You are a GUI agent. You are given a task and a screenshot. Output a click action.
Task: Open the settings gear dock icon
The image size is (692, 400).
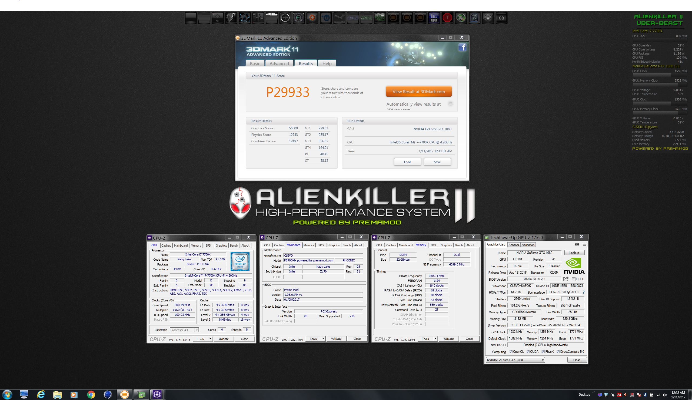(488, 18)
